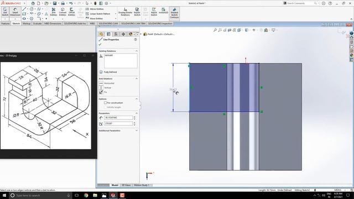The height and width of the screenshot is (199, 354).
Task: Click Zoom to Fit in view toolbar
Action: [215, 30]
